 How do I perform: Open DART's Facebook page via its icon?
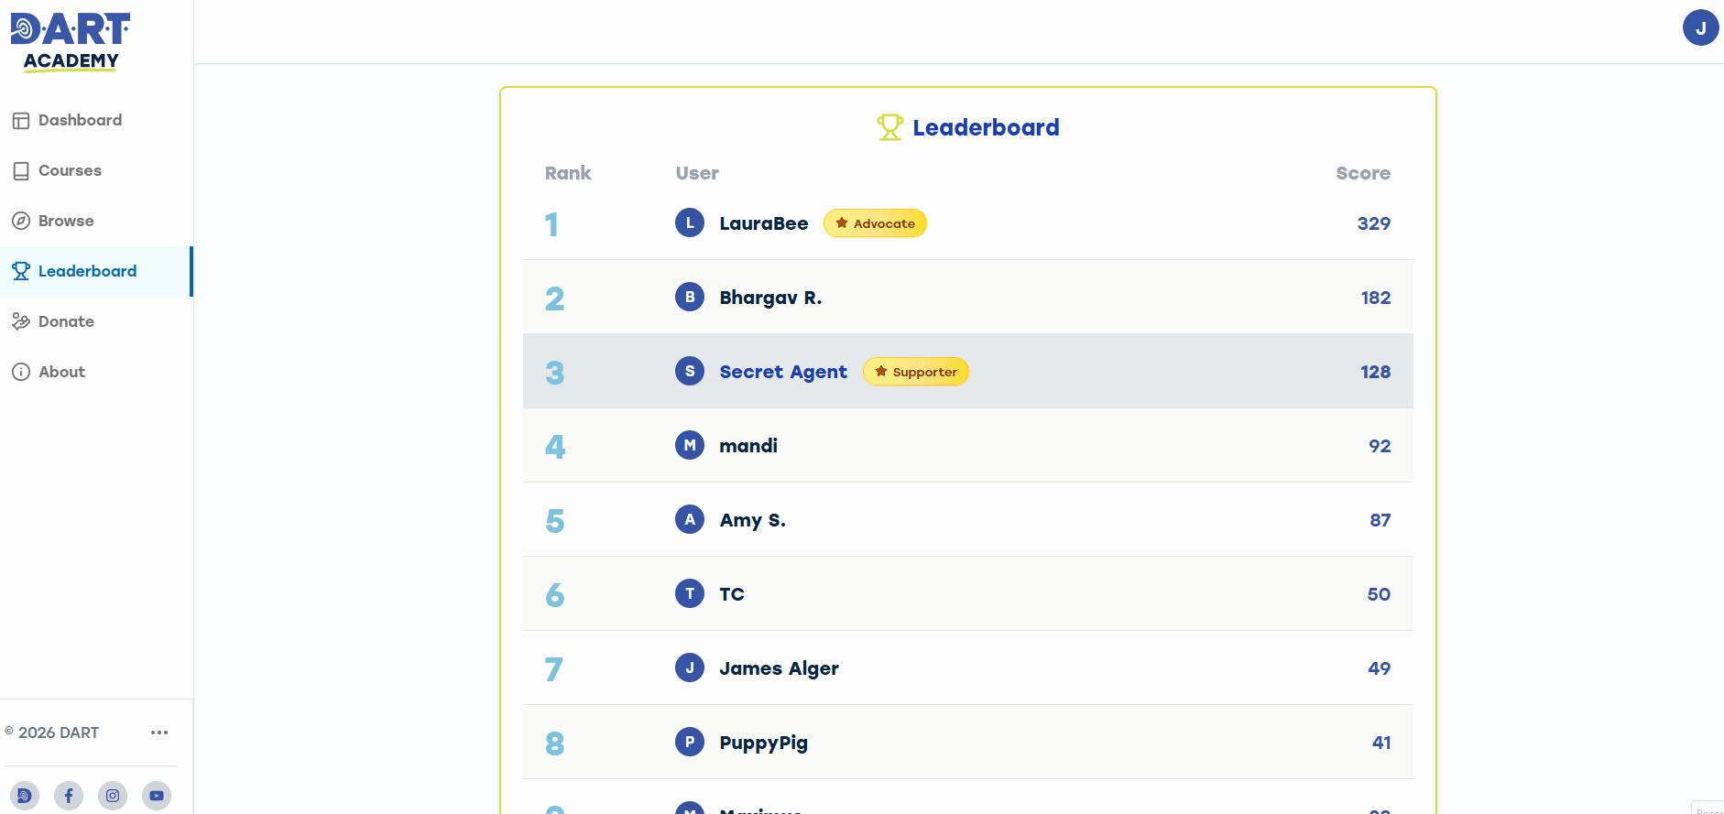coord(69,795)
